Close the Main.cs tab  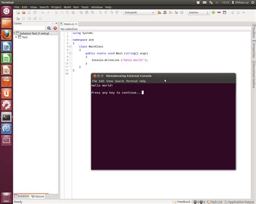76,24
